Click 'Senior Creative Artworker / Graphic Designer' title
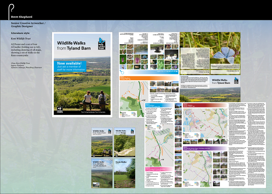This screenshot has height=194, width=272. (28, 25)
